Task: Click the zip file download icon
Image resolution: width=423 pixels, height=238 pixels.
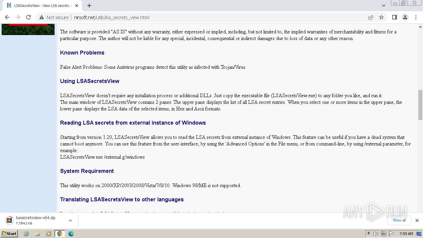Action: pyautogui.click(x=9, y=220)
